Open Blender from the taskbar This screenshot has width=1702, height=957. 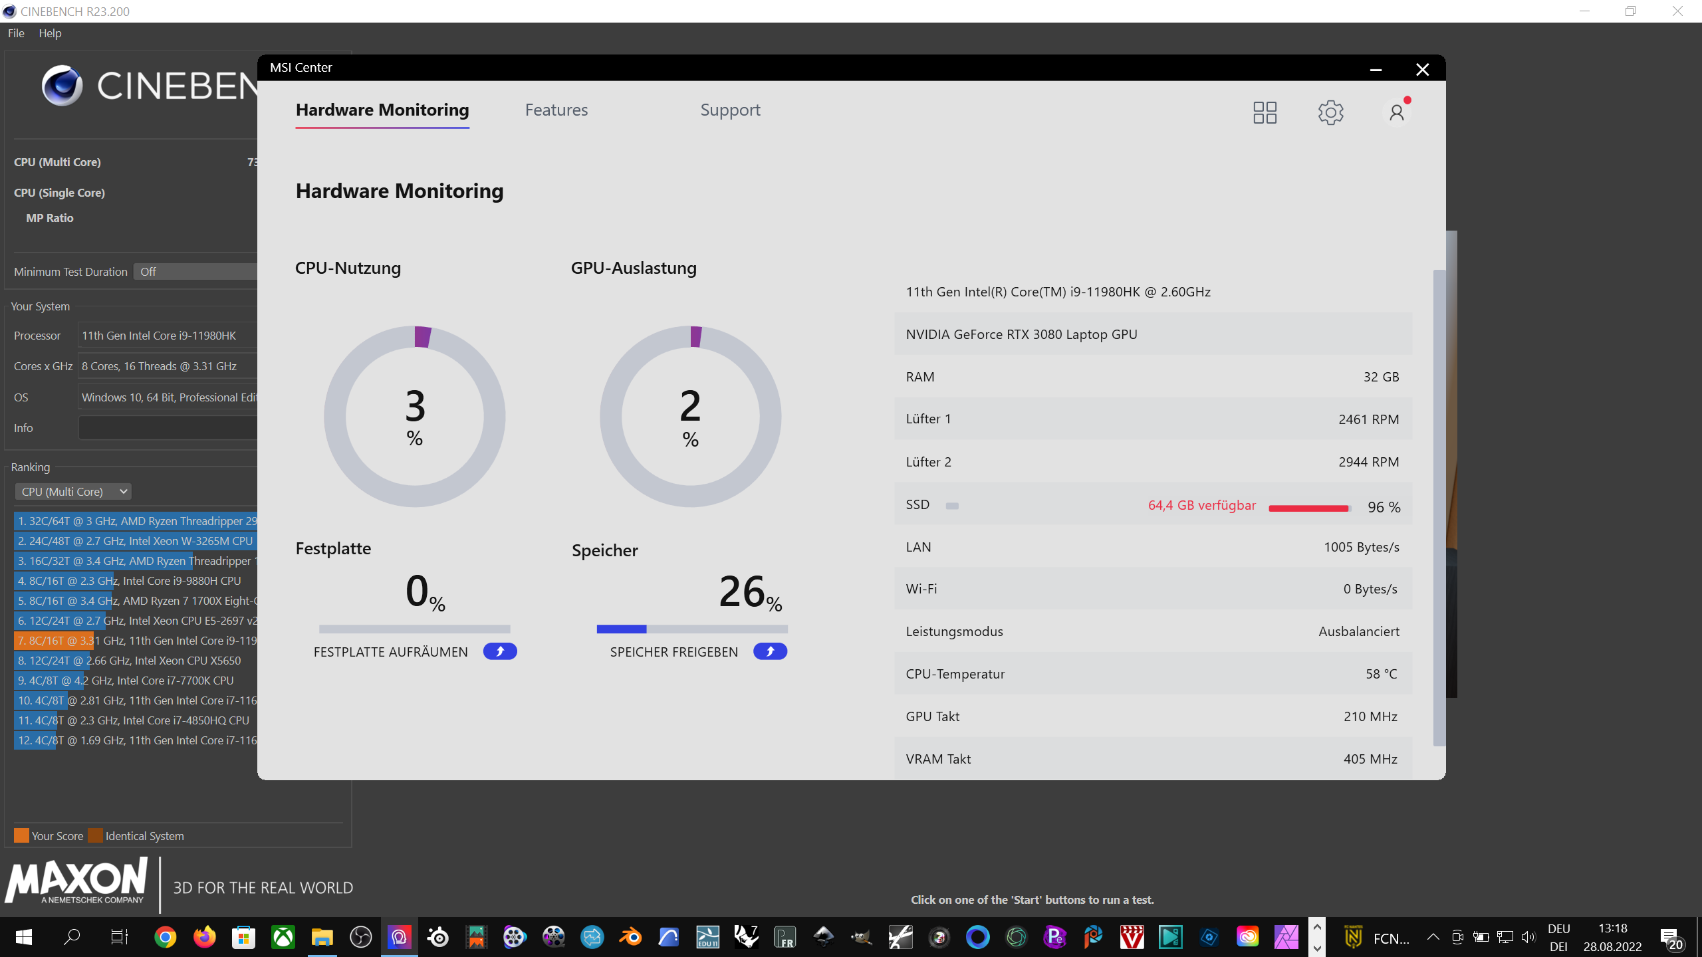630,938
